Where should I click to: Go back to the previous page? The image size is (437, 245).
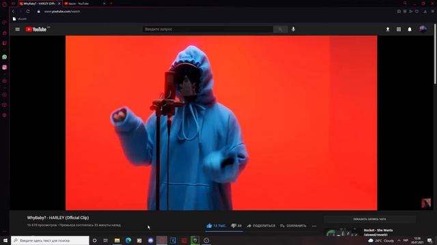[x=13, y=12]
